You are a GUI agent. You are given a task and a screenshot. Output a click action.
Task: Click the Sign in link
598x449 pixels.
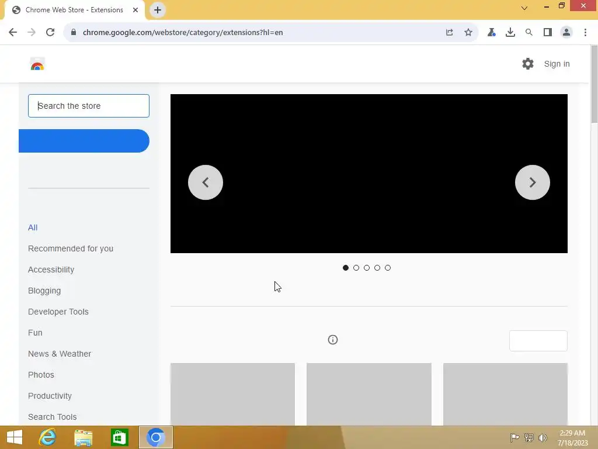(x=557, y=64)
